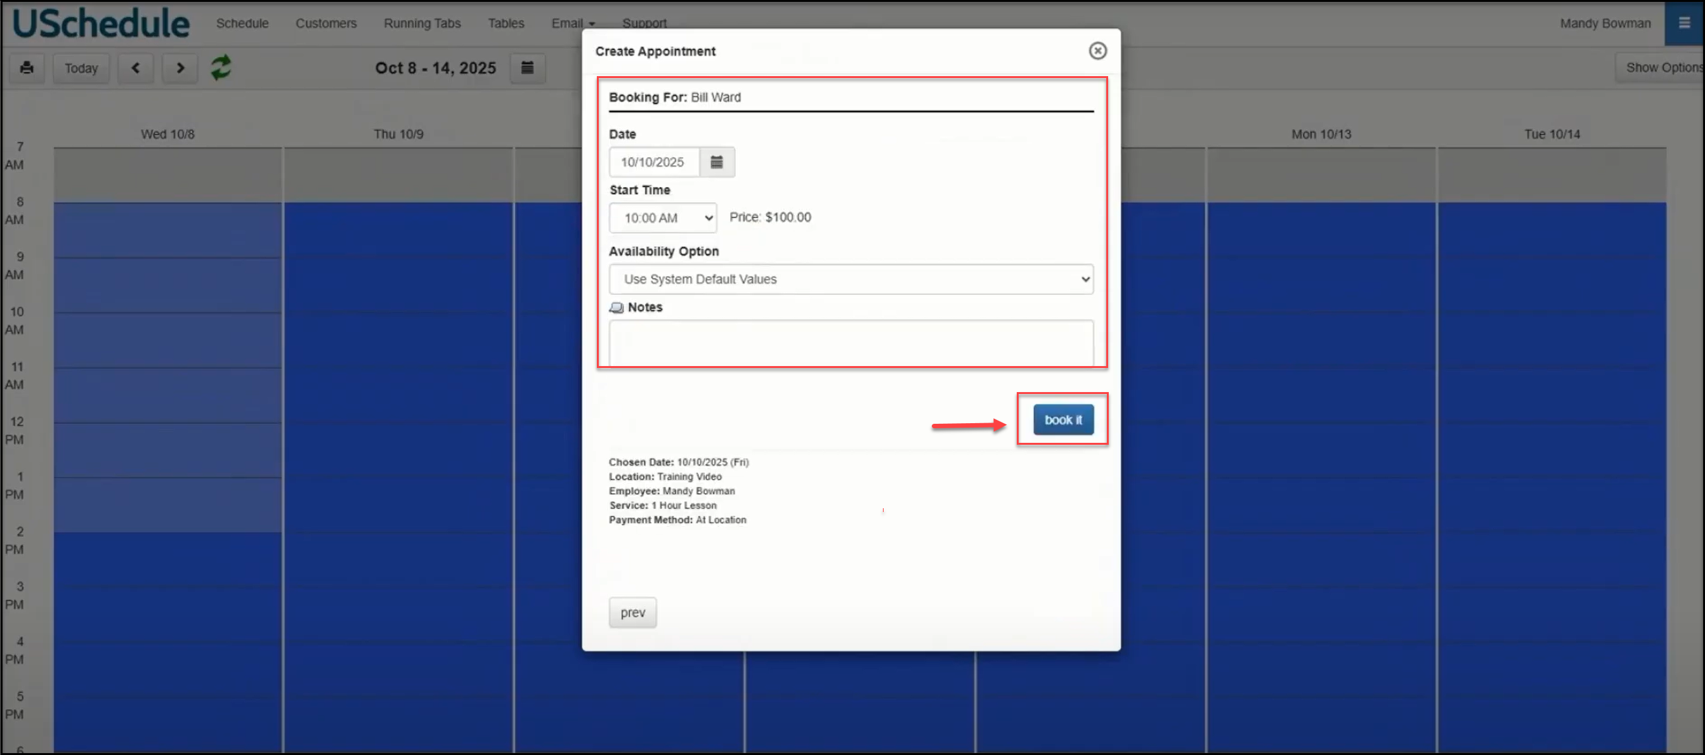
Task: Close the Create Appointment dialog
Action: click(x=1097, y=51)
